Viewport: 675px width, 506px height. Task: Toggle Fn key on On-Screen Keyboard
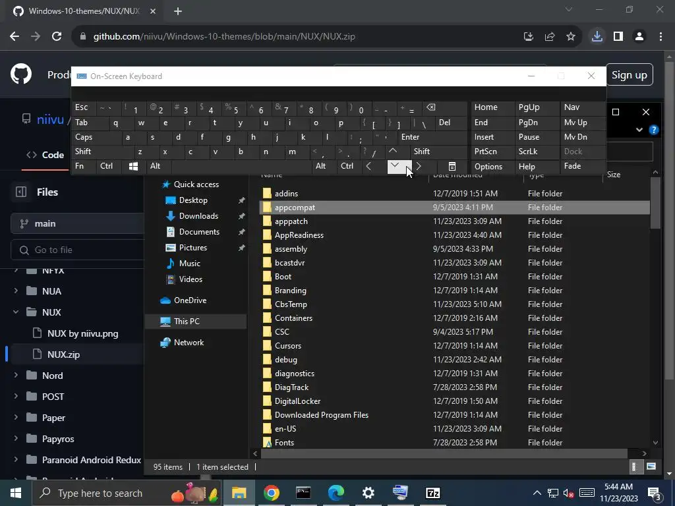pos(84,166)
